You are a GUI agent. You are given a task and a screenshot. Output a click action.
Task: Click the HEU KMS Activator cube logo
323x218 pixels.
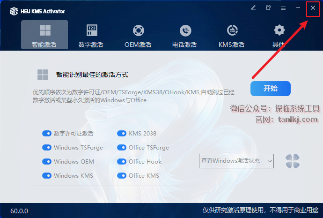click(14, 11)
